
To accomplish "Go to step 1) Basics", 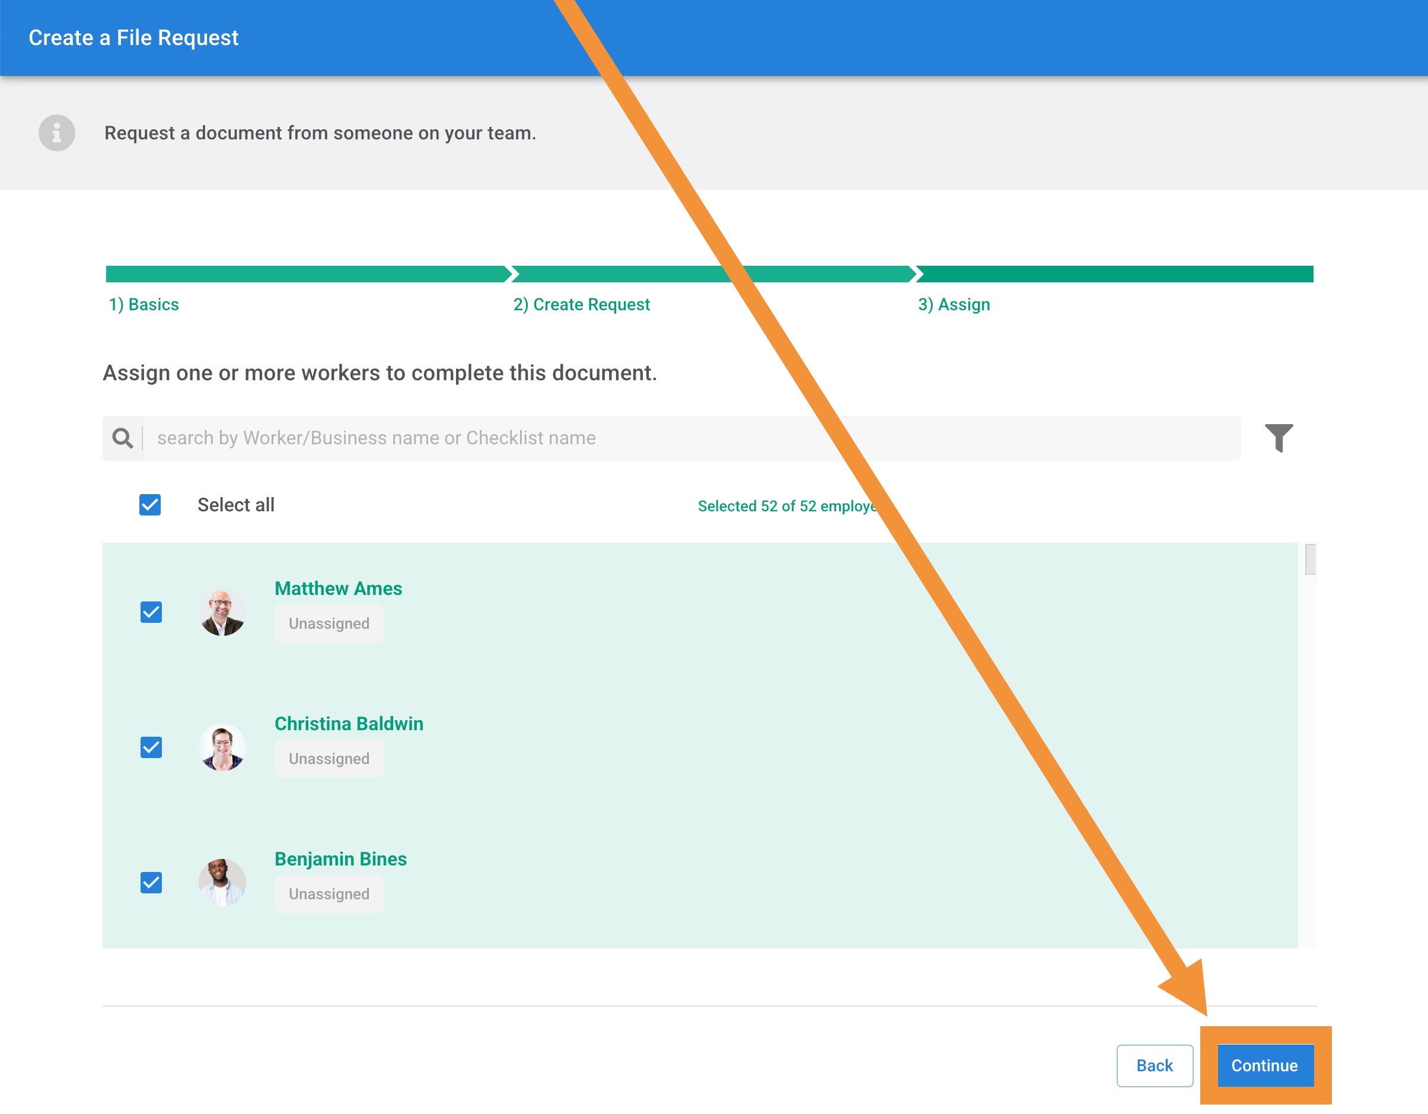I will pos(144,304).
